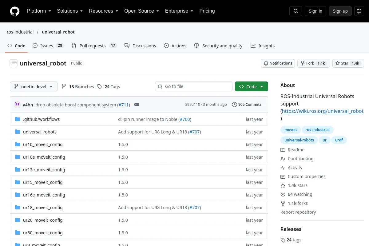Image resolution: width=369 pixels, height=246 pixels.
Task: Open the Pull requests tab
Action: tap(94, 46)
